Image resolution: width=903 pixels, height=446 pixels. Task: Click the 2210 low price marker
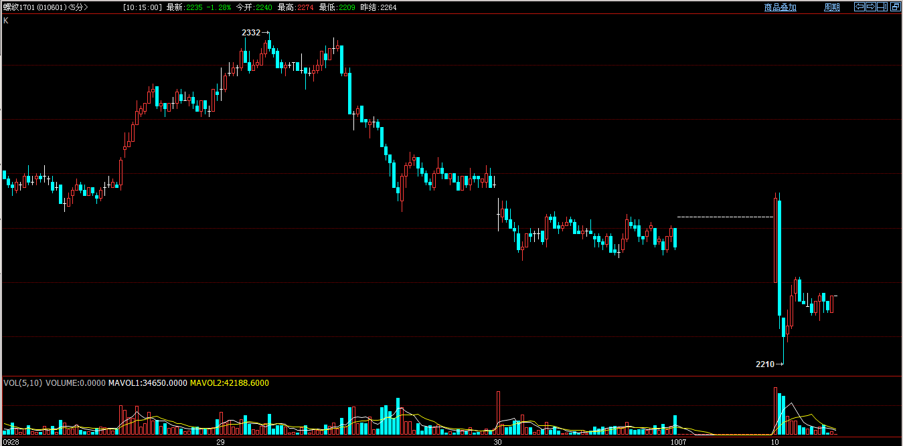click(764, 364)
